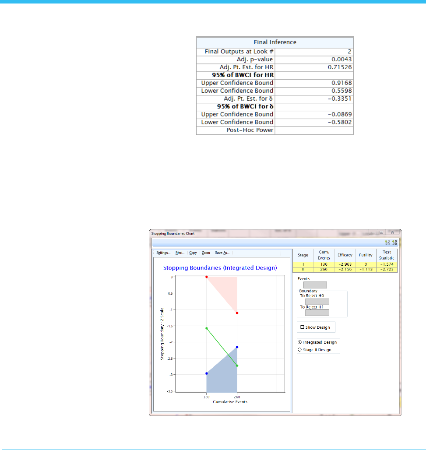Image resolution: width=426 pixels, height=450 pixels.
Task: Click the green test statistic point at 130 events
Action: pyautogui.click(x=206, y=328)
